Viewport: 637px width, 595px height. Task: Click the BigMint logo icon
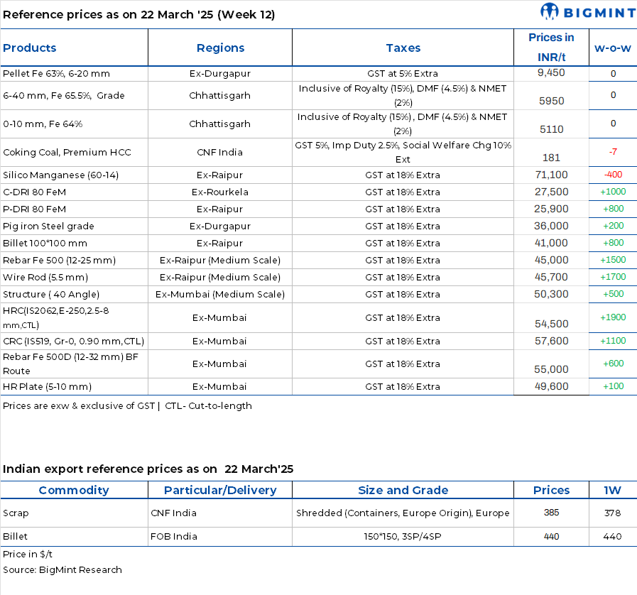click(550, 11)
